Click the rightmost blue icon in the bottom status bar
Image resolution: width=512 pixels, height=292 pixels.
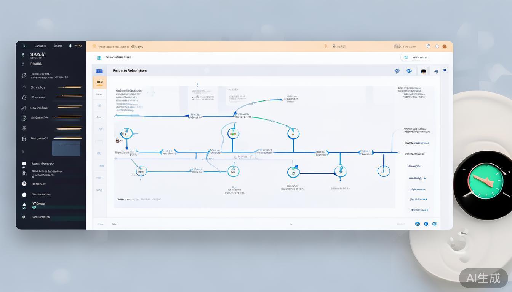[x=434, y=224]
